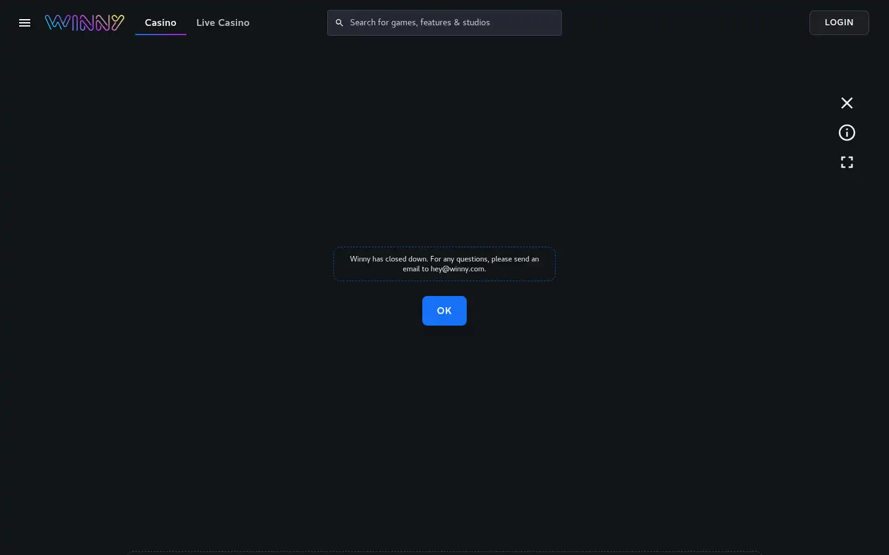889x555 pixels.
Task: Click the search magnifier icon
Action: pos(339,23)
